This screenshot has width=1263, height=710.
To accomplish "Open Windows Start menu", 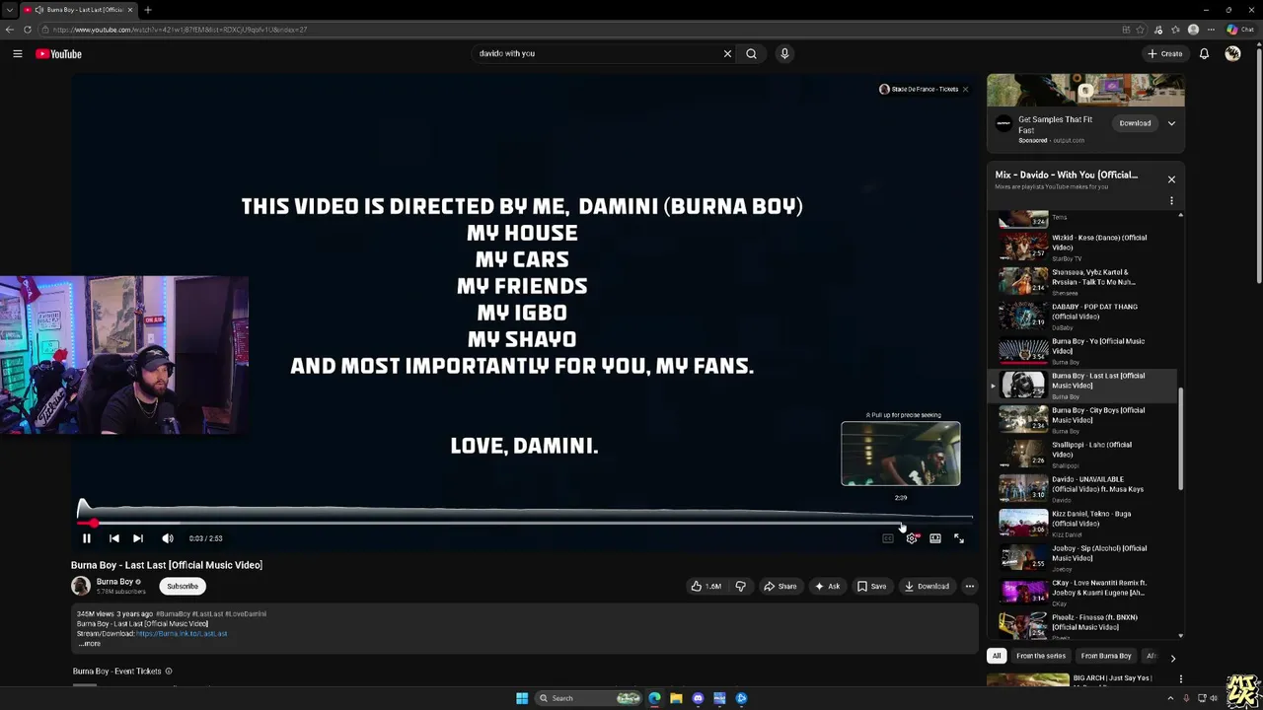I will coord(522,698).
